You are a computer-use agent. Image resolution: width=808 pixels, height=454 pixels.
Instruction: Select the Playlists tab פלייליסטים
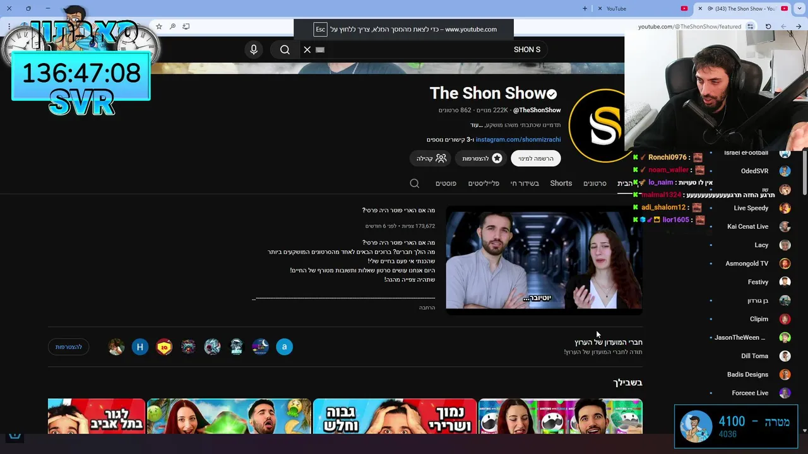484,183
